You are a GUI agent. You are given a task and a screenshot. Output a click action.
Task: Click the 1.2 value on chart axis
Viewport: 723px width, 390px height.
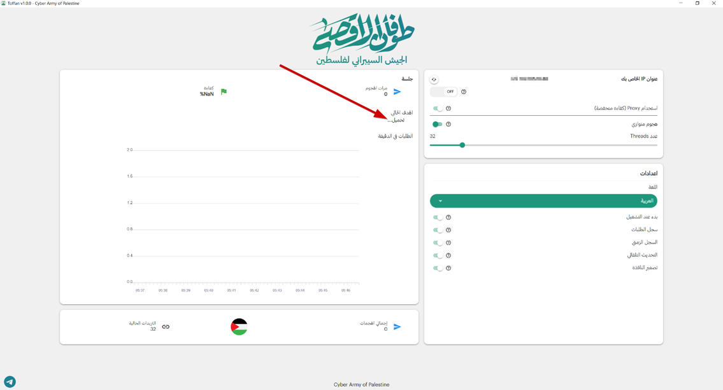coord(129,202)
